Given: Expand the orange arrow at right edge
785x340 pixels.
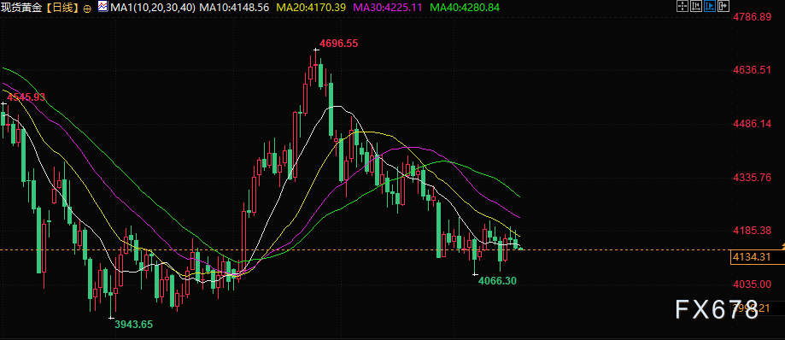Looking at the screenshot, I should click(782, 245).
